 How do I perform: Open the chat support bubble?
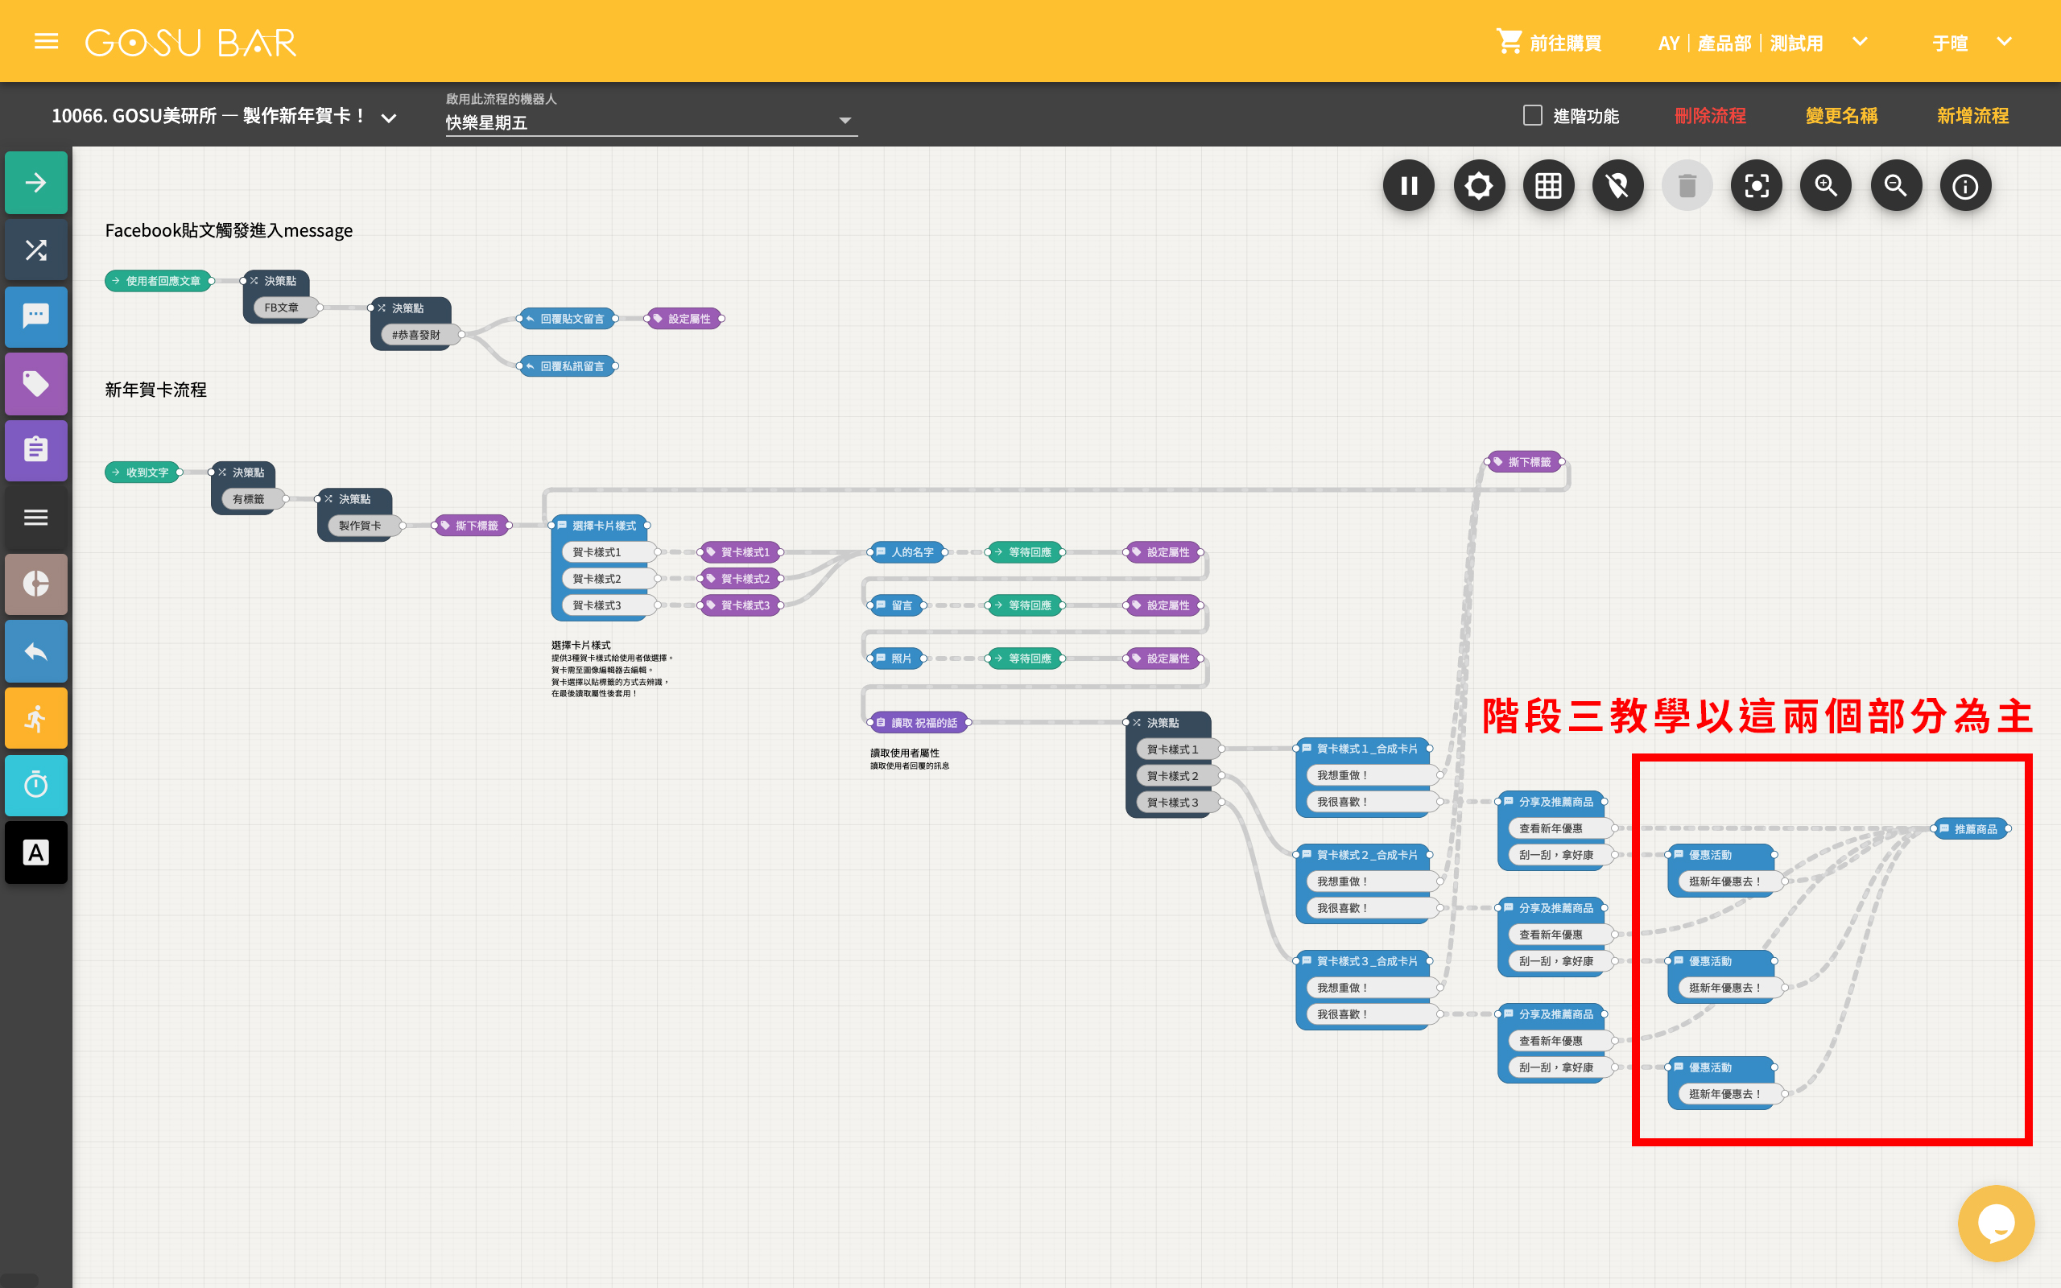click(x=1996, y=1223)
